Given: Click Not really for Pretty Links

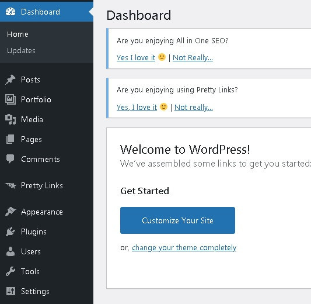Looking at the screenshot, I should [194, 108].
